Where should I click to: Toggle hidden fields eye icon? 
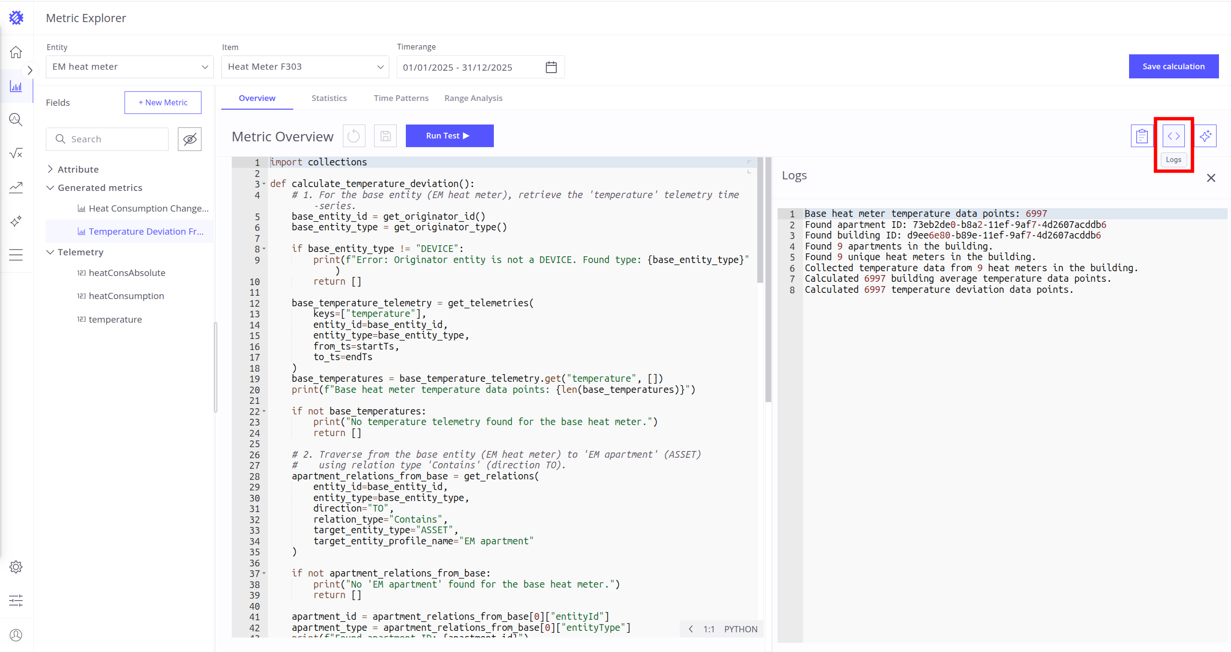pos(189,139)
